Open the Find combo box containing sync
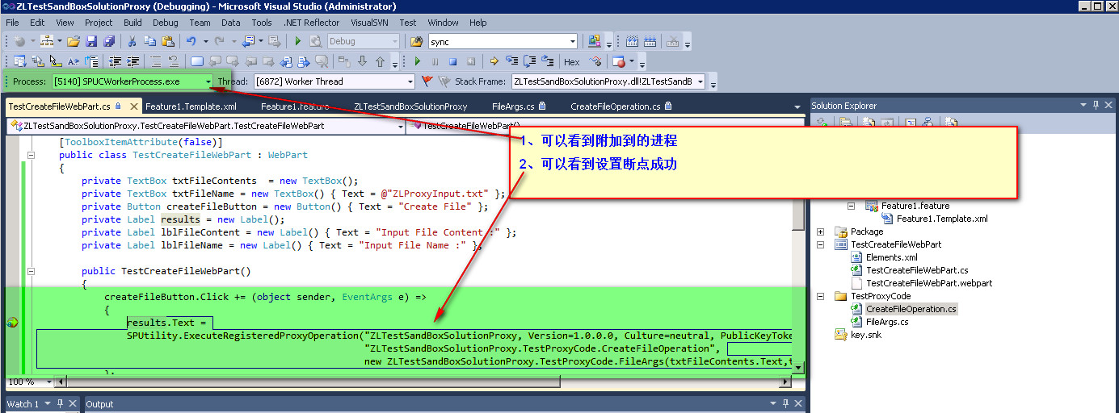The height and width of the screenshot is (413, 1119). coord(573,41)
